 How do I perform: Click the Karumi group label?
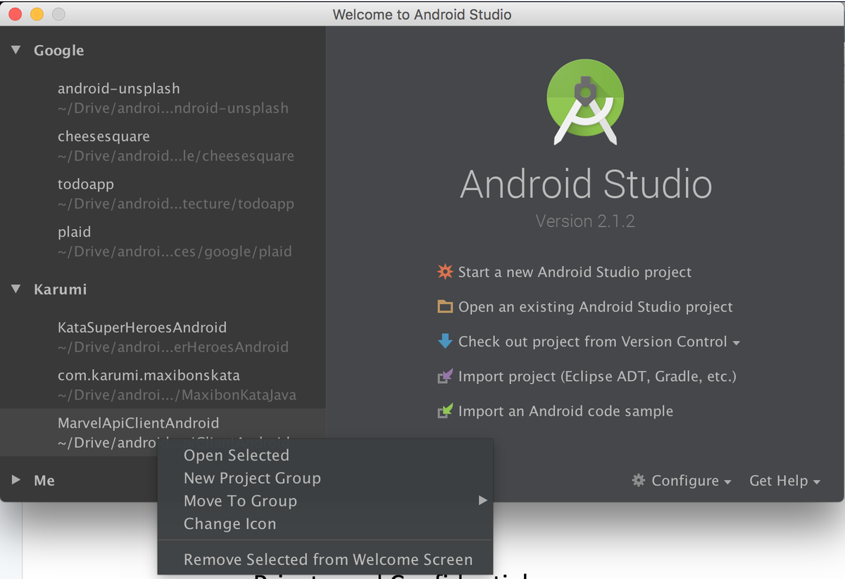(60, 289)
